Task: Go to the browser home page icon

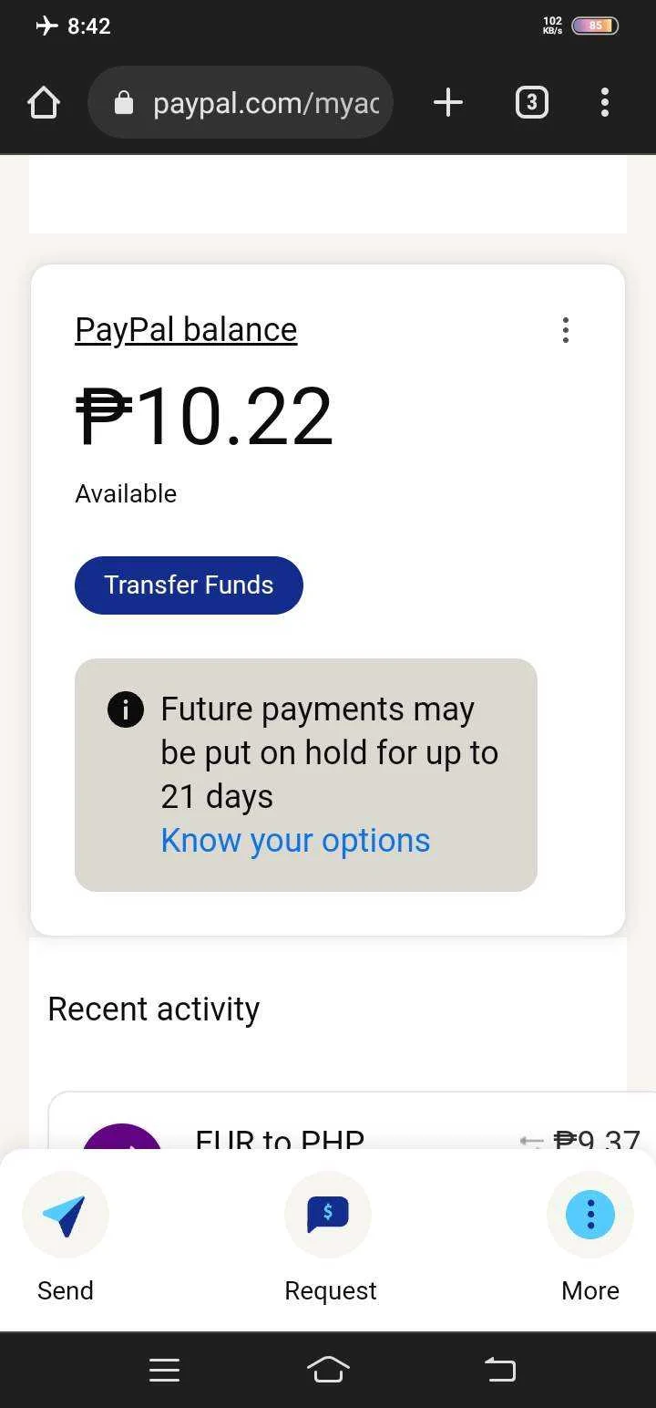Action: click(44, 103)
